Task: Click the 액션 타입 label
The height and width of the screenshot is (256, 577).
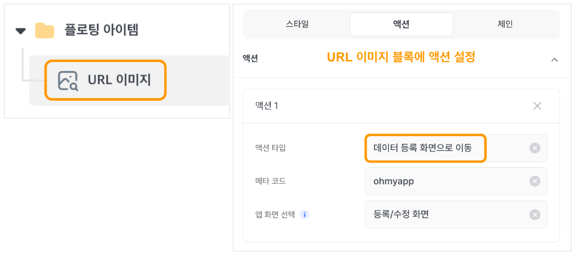Action: coord(270,148)
